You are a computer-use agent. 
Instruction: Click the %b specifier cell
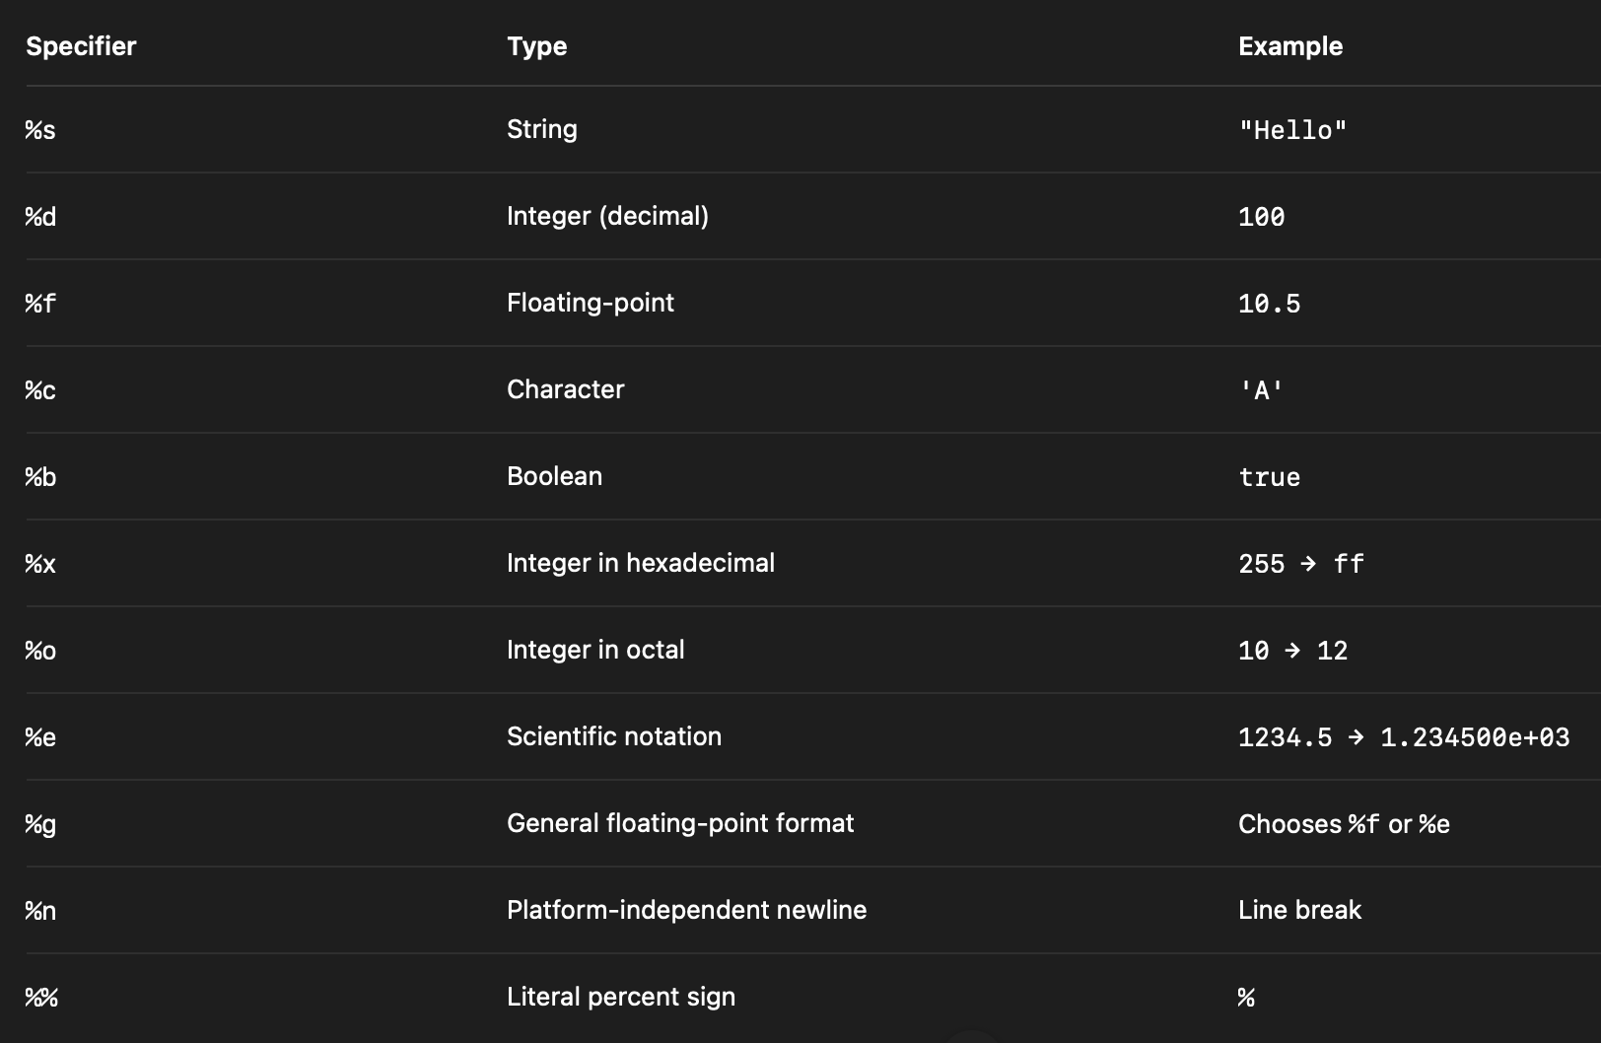tap(40, 477)
